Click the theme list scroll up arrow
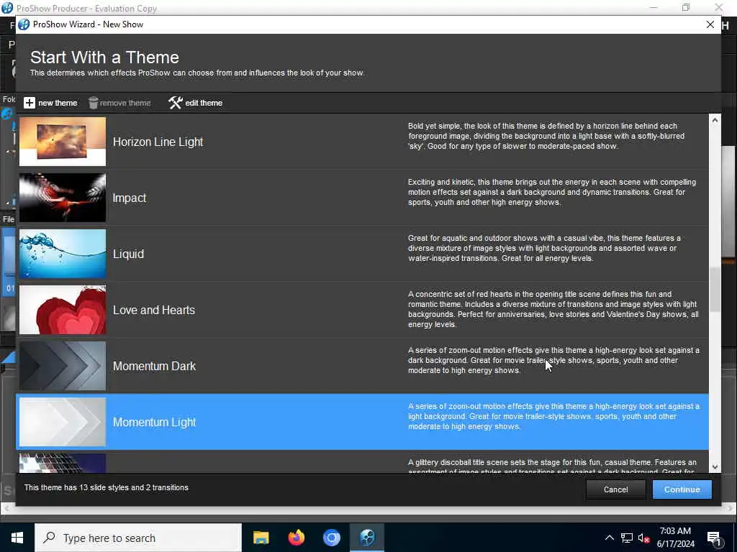 (x=715, y=120)
